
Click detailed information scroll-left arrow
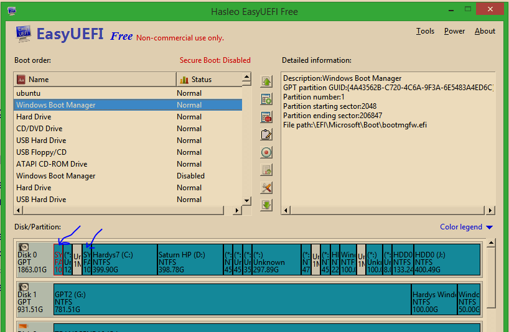[x=286, y=210]
